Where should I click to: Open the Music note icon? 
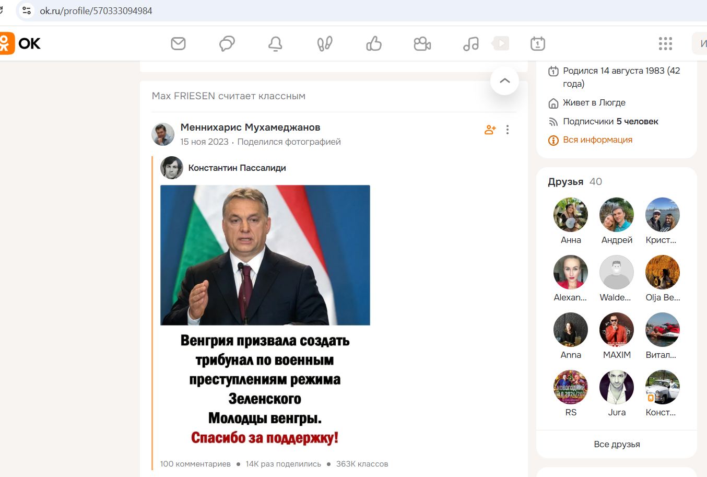click(470, 43)
